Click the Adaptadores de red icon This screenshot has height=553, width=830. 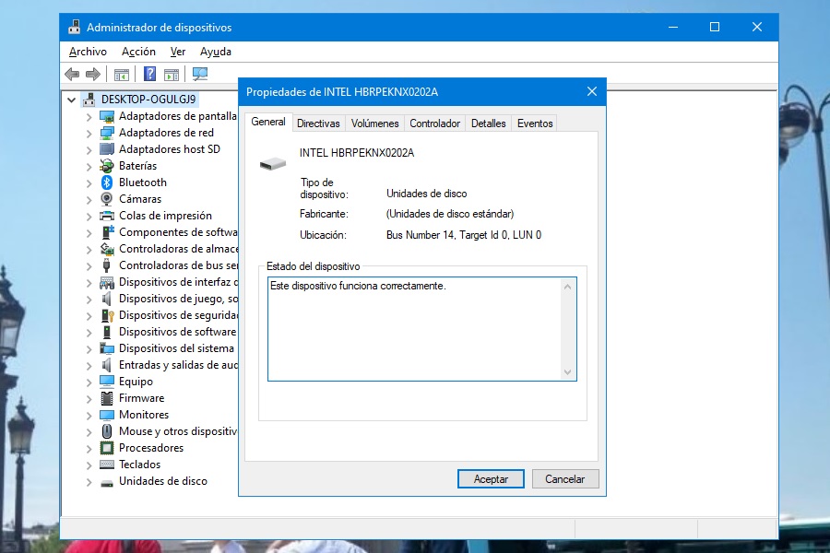click(x=107, y=133)
